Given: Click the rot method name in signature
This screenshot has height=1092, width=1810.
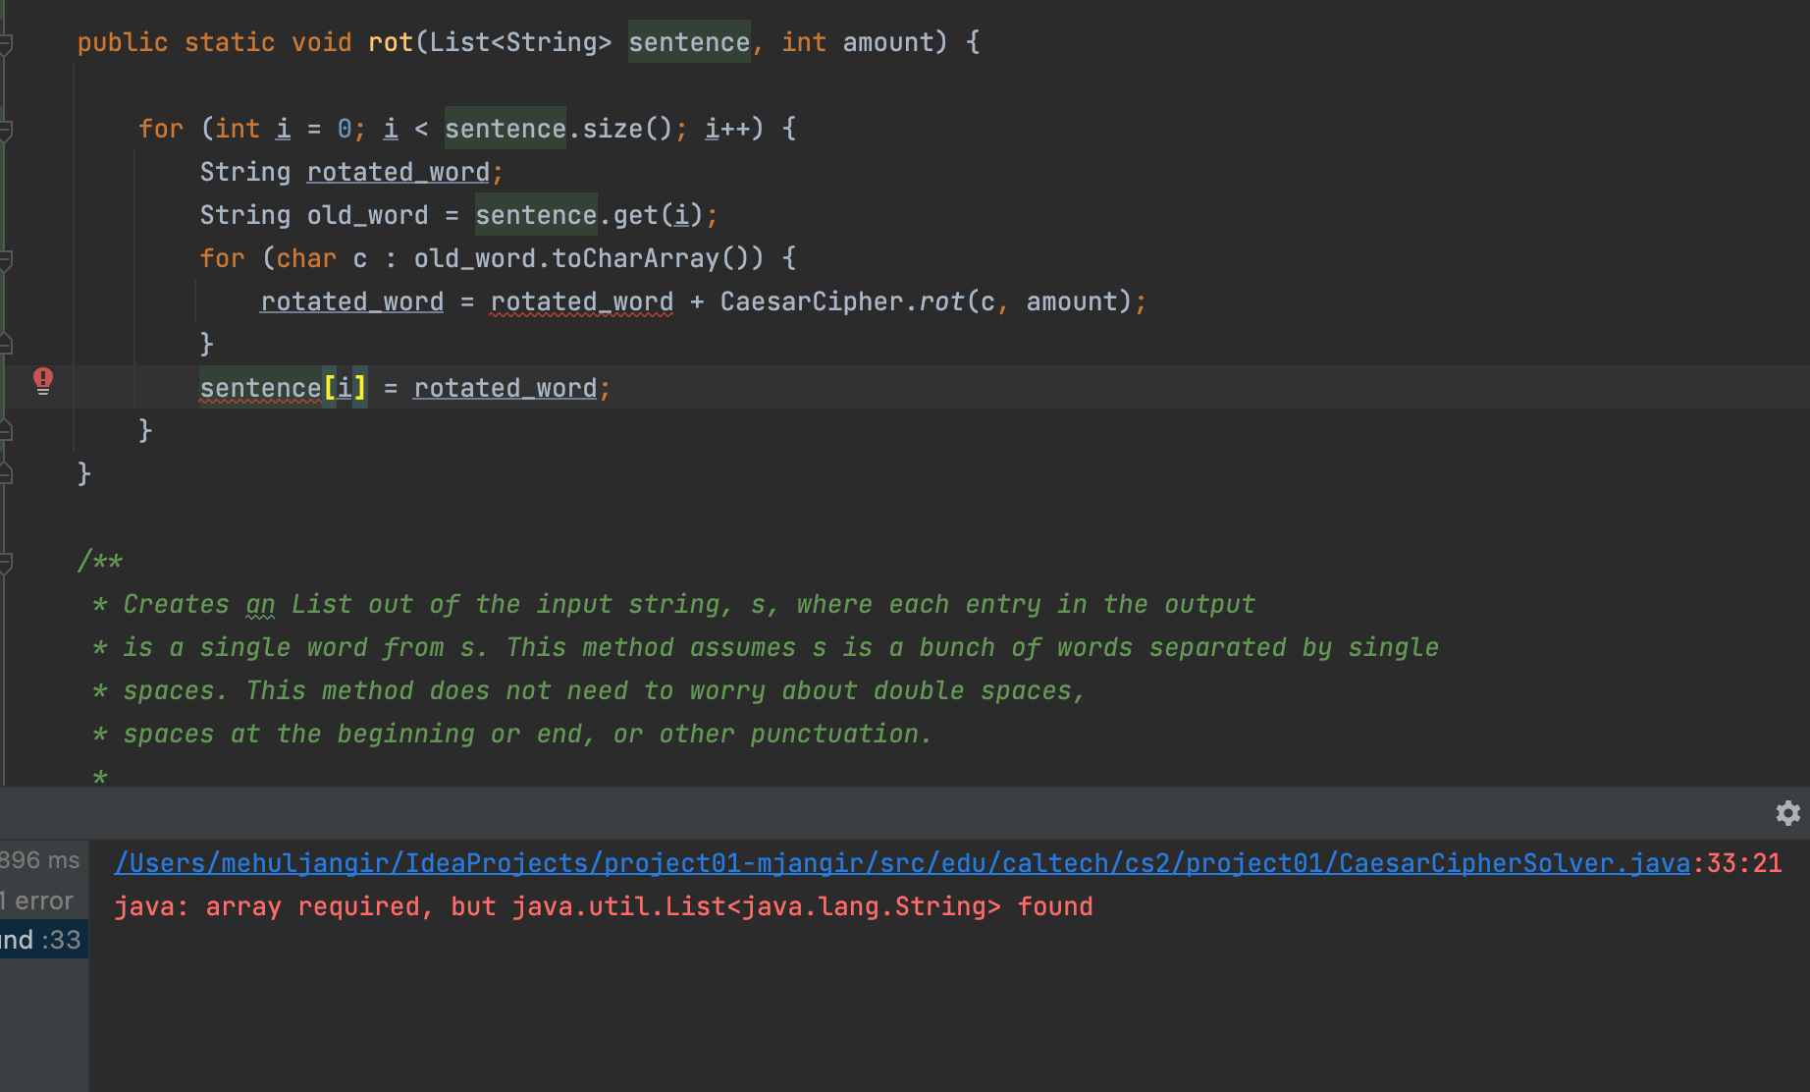Looking at the screenshot, I should point(391,42).
